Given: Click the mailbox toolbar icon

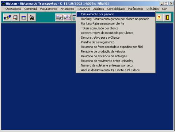Looking at the screenshot, I should coord(32,18).
